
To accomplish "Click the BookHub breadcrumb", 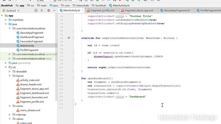I will click(7, 6).
